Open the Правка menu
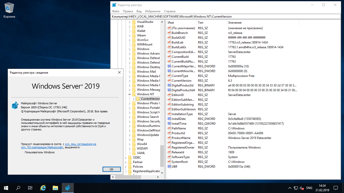 [128, 11]
